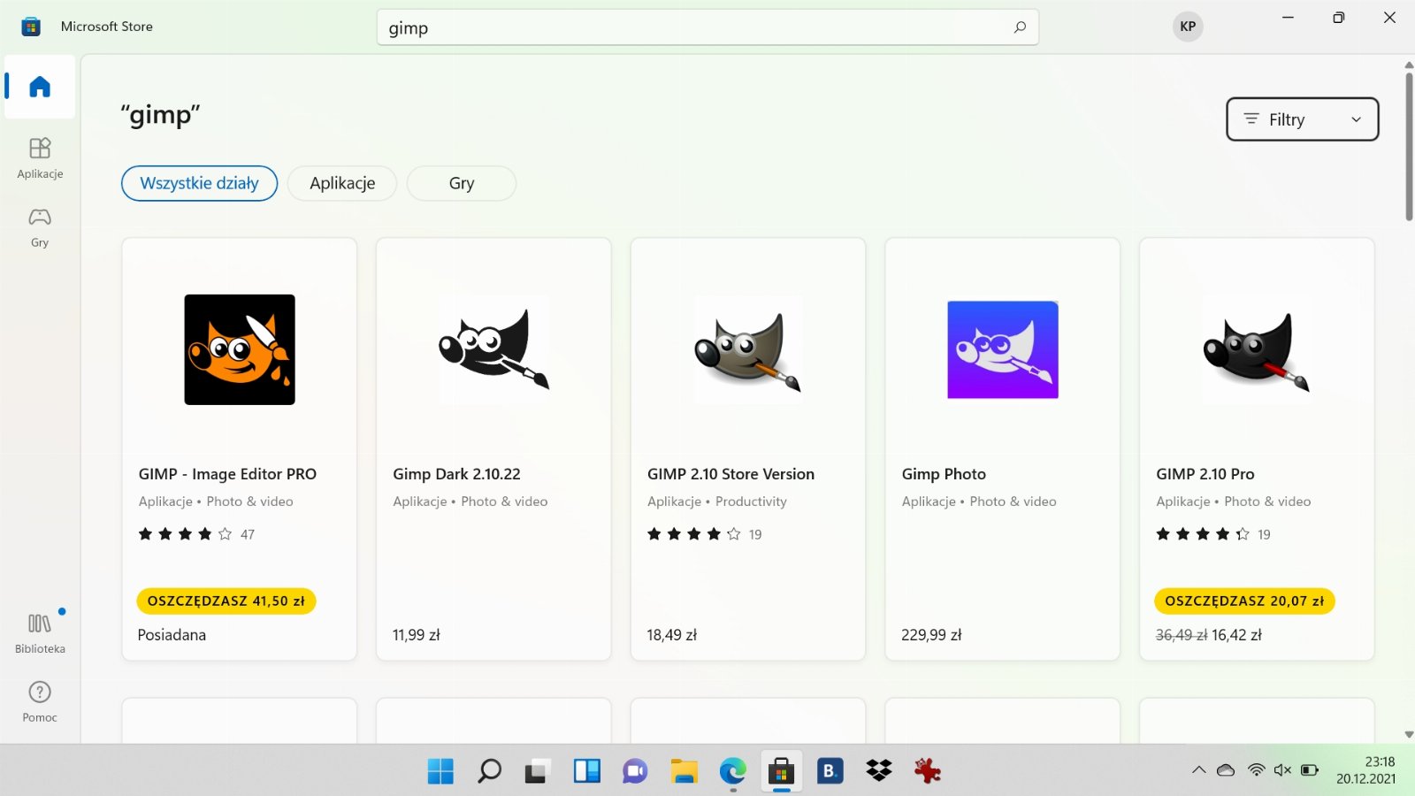Viewport: 1415px width, 796px height.
Task: Click GIMP 2.10 Store Version star rating
Action: (704, 534)
